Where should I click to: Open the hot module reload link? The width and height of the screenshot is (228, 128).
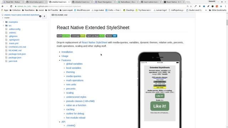point(76,118)
